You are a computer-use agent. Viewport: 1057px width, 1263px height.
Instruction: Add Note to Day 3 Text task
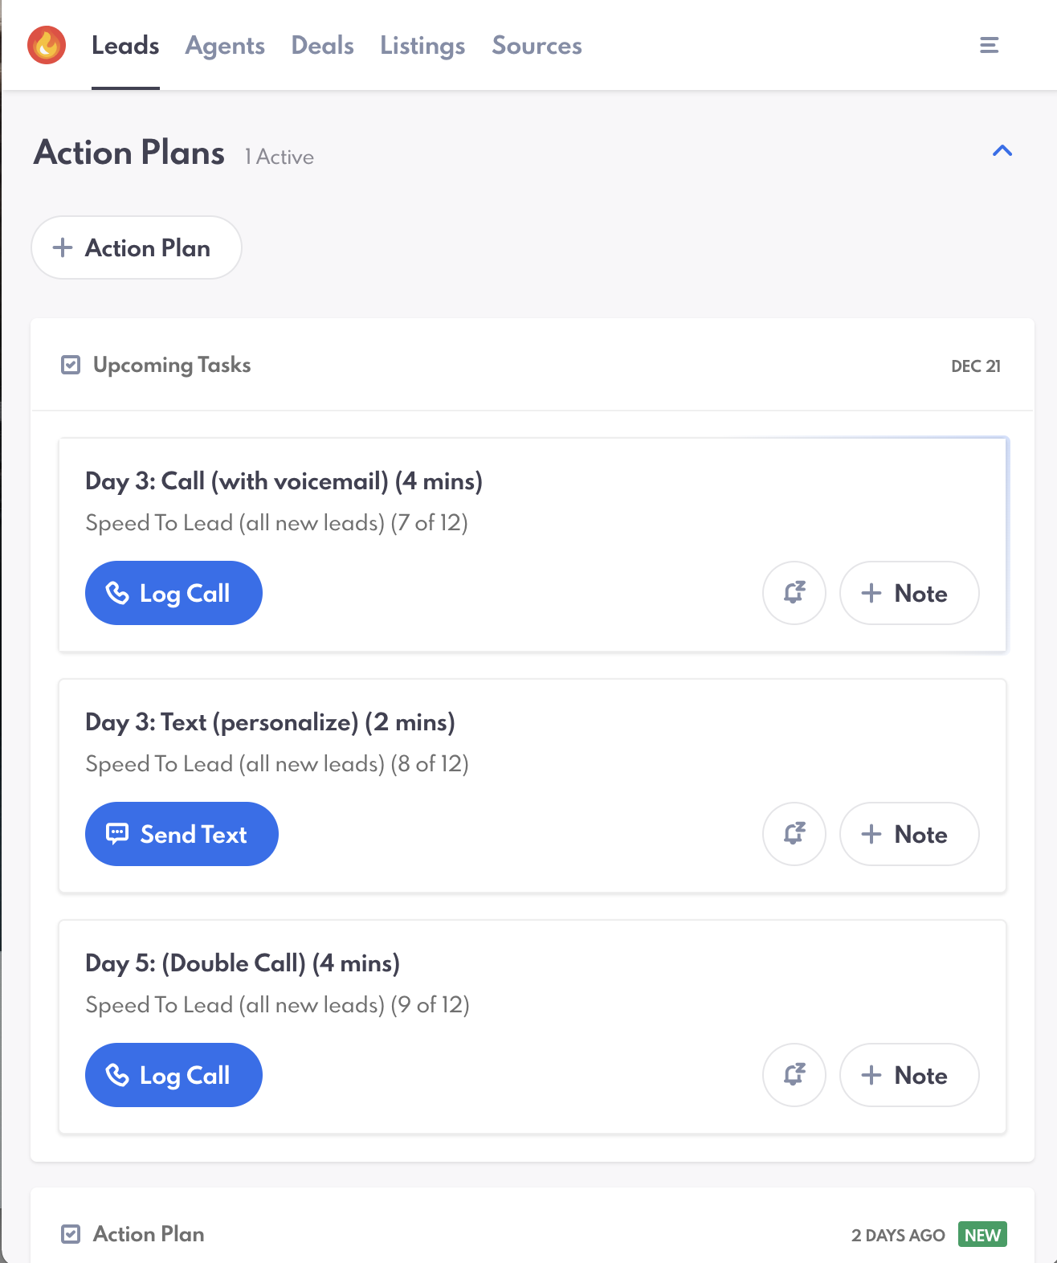[x=908, y=834]
